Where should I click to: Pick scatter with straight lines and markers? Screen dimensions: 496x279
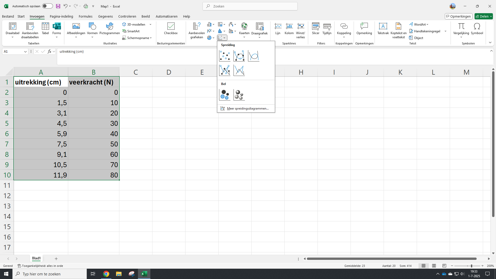224,70
